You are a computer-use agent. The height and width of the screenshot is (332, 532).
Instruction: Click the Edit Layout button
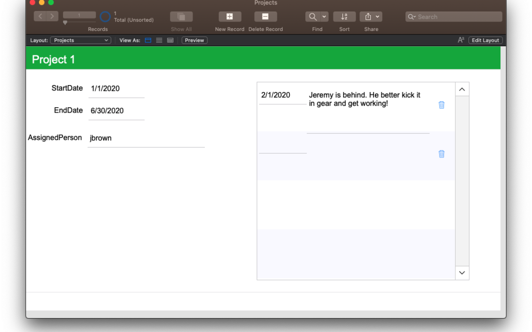pos(485,40)
